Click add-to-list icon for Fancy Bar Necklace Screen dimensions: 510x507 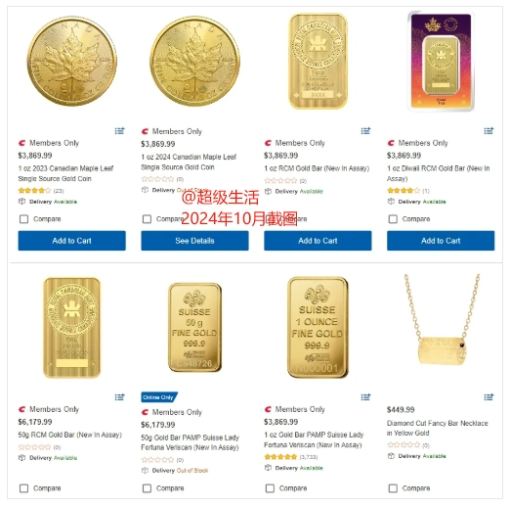pos(489,397)
